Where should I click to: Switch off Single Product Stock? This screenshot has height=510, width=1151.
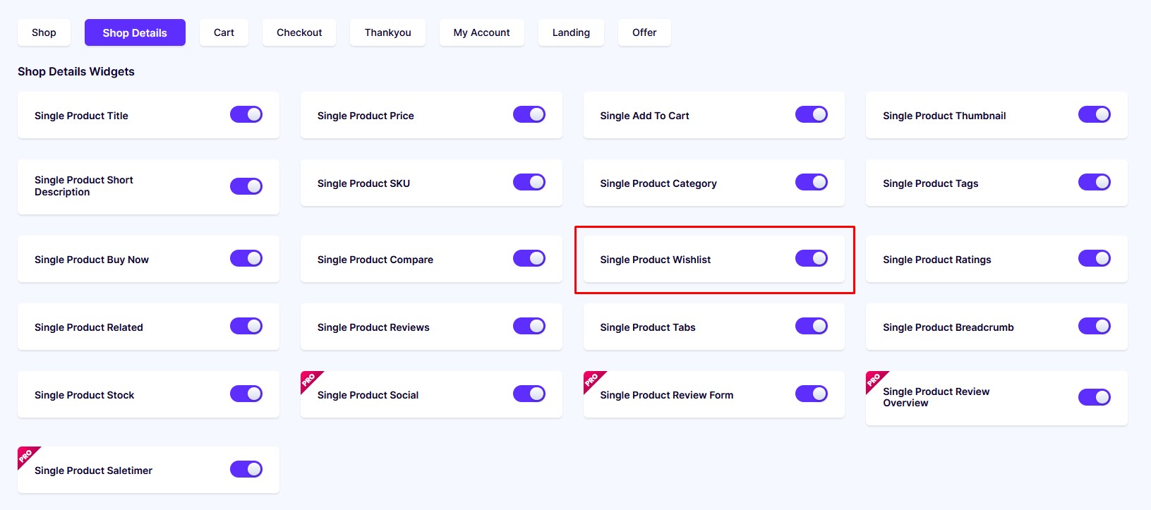[x=246, y=394]
